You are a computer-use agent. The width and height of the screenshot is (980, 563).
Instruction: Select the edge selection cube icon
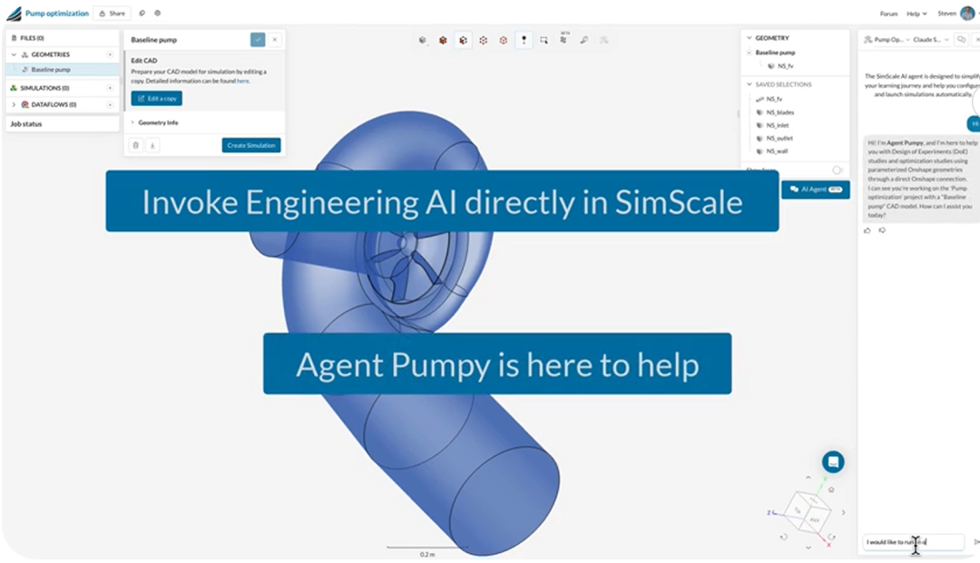click(x=483, y=41)
